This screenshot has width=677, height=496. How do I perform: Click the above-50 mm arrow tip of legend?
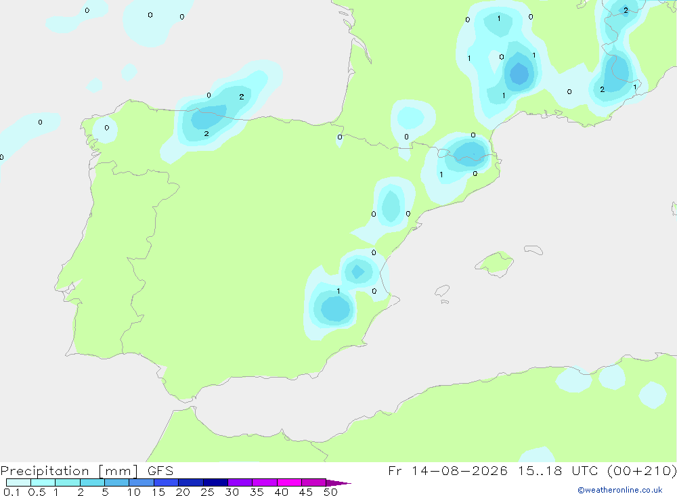click(338, 482)
